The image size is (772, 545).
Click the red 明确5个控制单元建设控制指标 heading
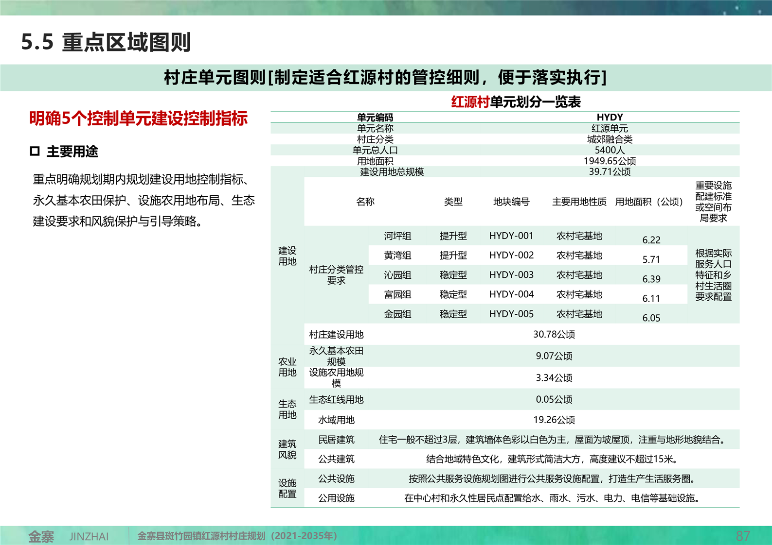pos(139,119)
